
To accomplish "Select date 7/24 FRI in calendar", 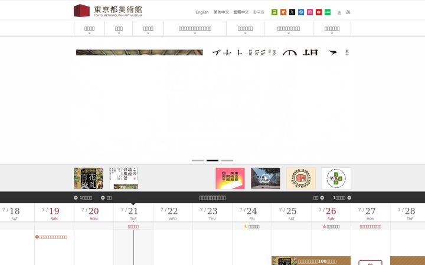I will (x=252, y=213).
